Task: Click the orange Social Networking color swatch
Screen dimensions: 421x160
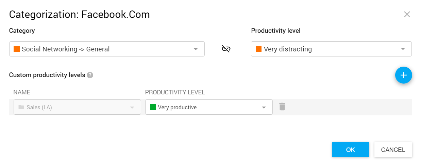Action: (17, 49)
